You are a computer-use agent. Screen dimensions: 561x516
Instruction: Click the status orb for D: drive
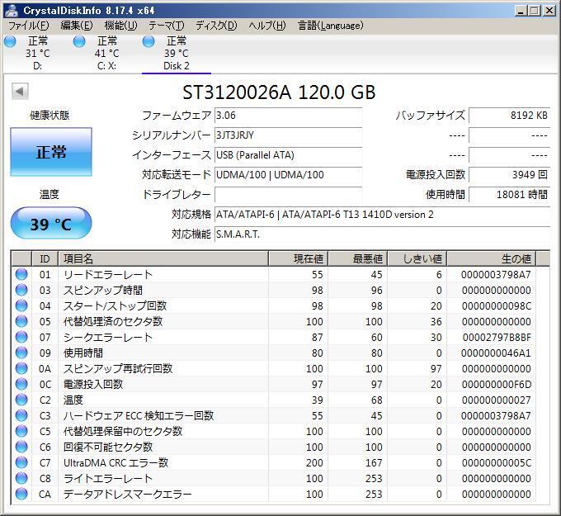(x=10, y=41)
